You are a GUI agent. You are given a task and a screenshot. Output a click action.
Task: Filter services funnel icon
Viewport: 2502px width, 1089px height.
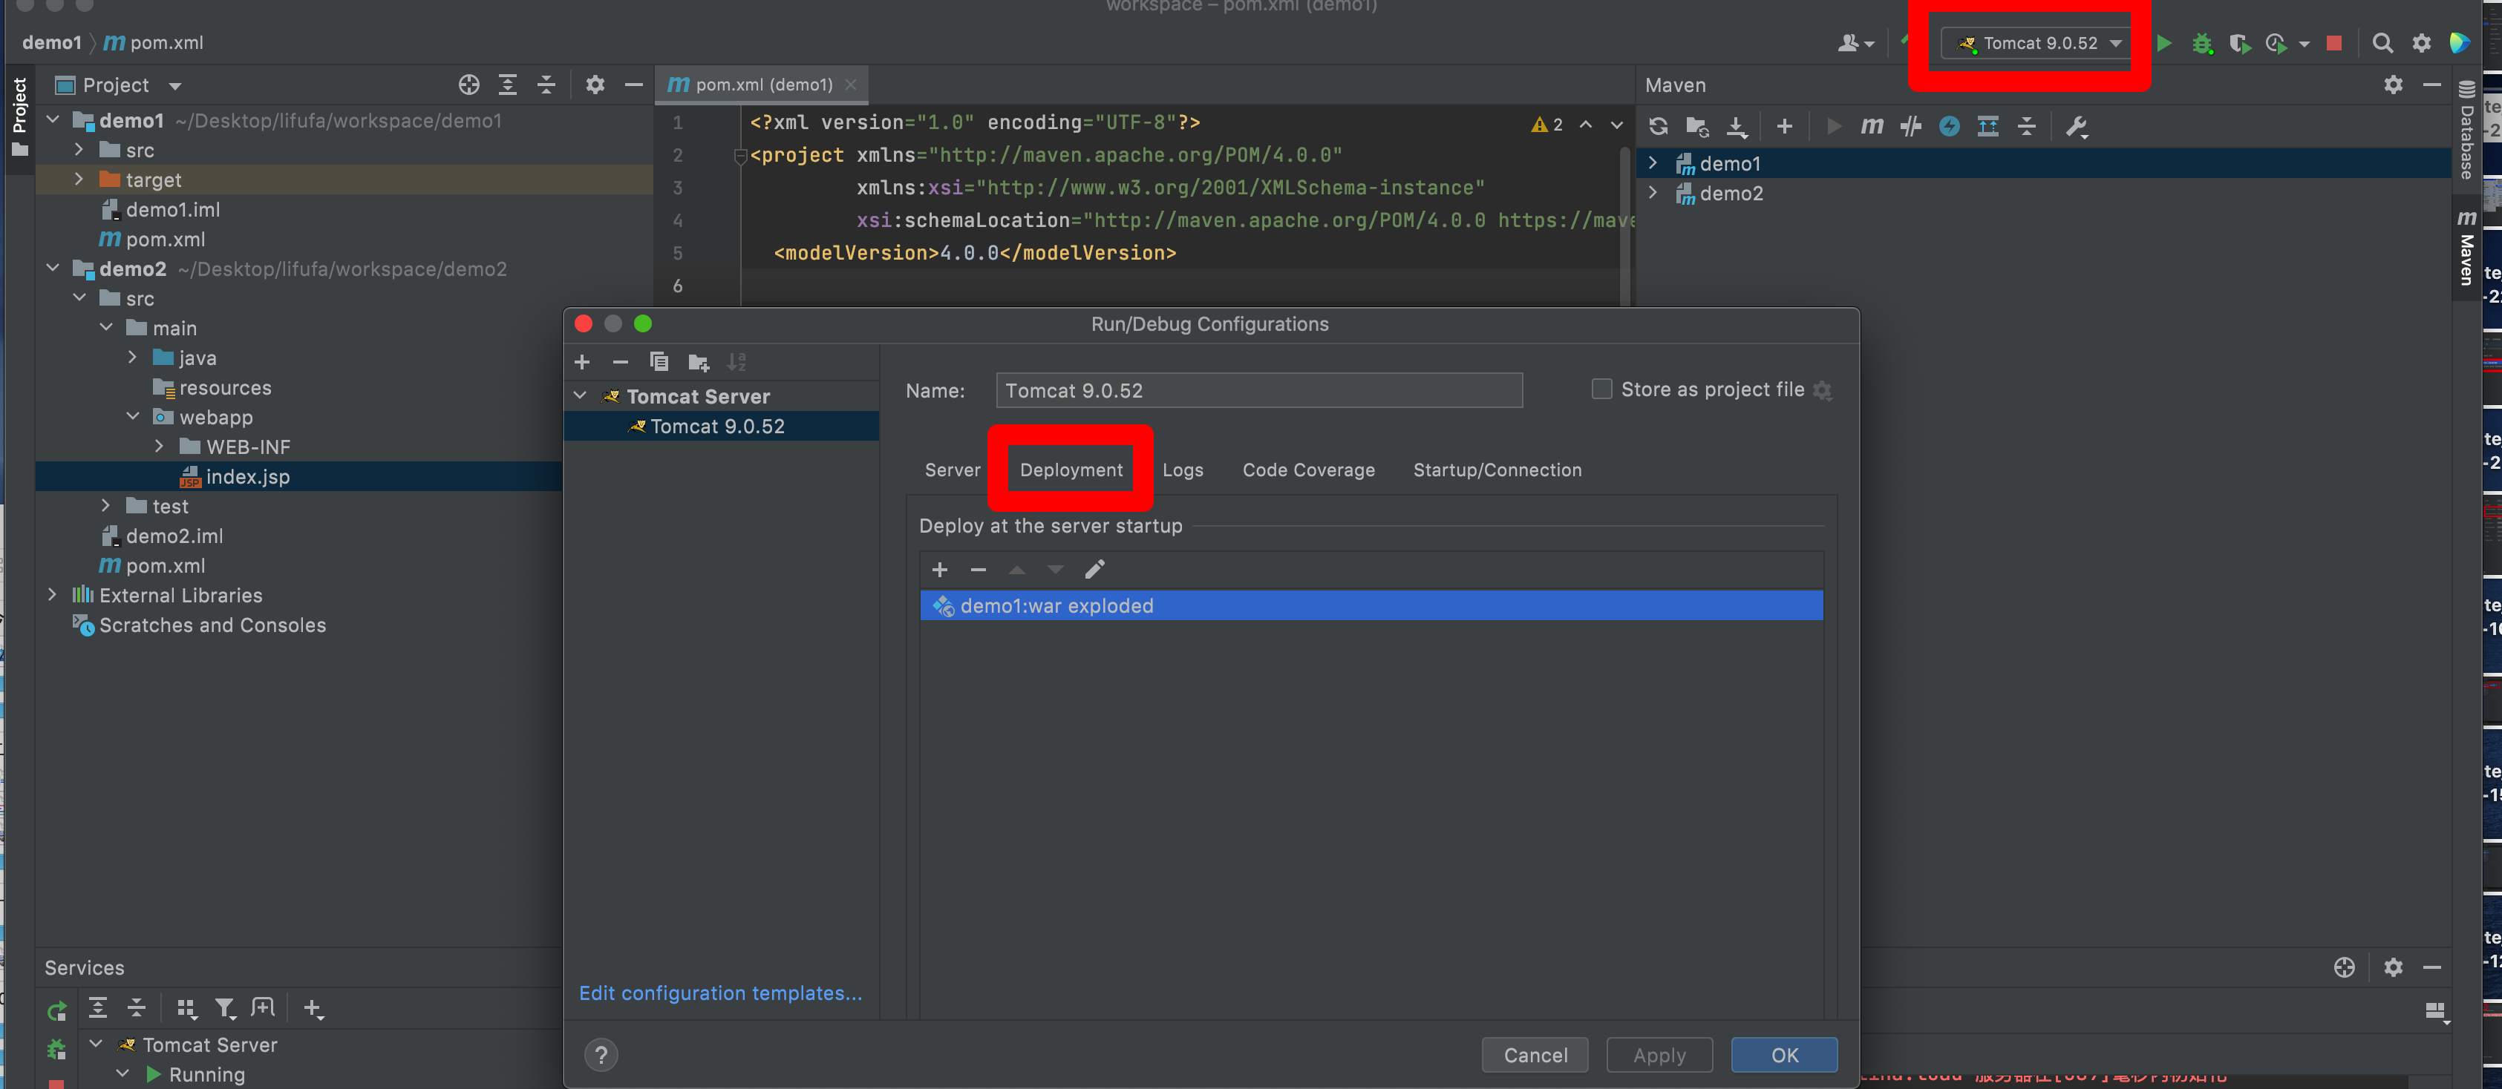click(x=226, y=1010)
